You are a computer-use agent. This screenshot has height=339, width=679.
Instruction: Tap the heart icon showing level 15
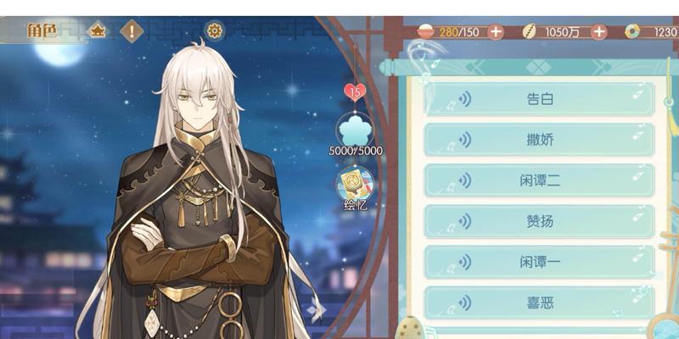[x=355, y=92]
